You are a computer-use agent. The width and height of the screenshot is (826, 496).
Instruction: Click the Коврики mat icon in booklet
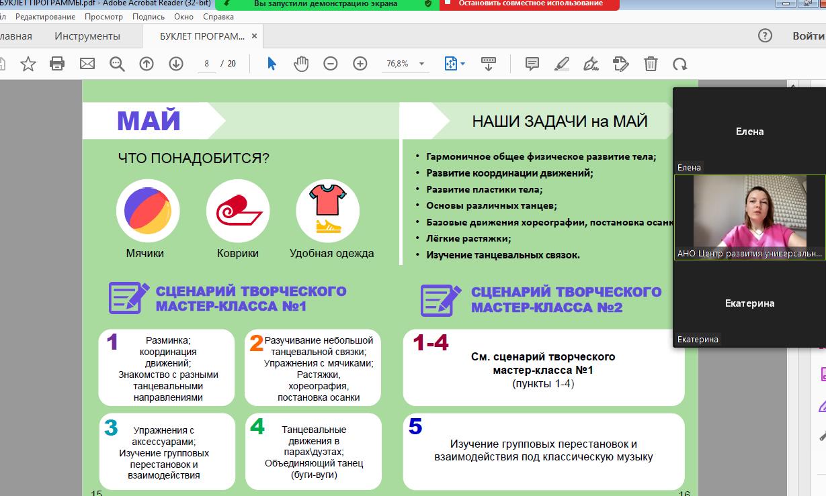point(238,211)
